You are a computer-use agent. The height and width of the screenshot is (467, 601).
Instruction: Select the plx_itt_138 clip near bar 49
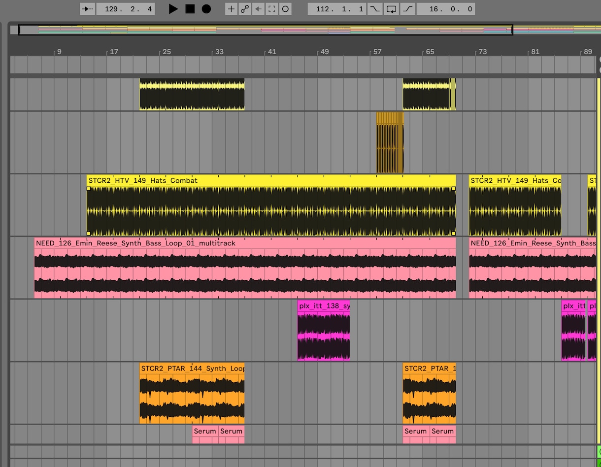point(324,331)
